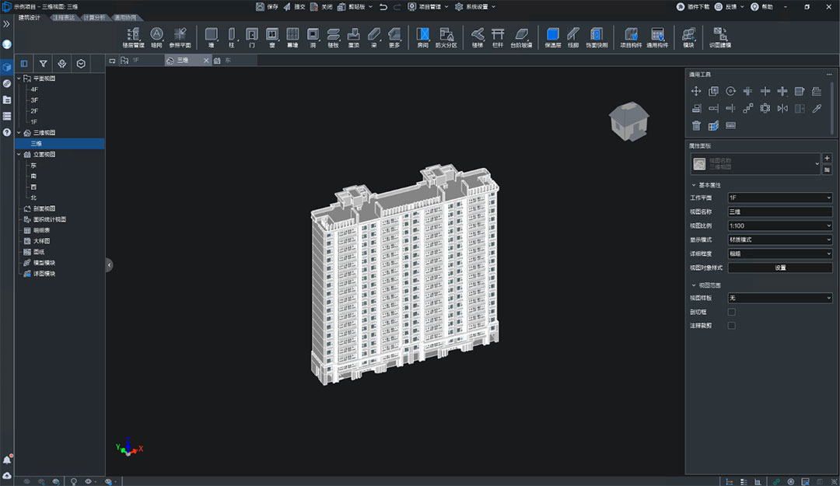The image size is (840, 486).
Task: Select the mirror tool in 通用工具 panel
Action: [782, 108]
